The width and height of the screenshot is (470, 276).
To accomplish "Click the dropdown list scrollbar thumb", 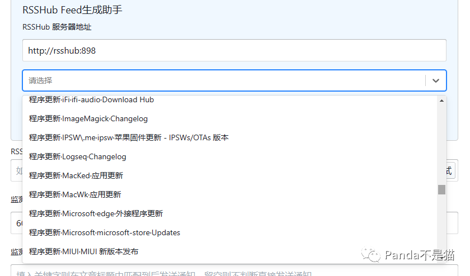I will click(x=441, y=189).
